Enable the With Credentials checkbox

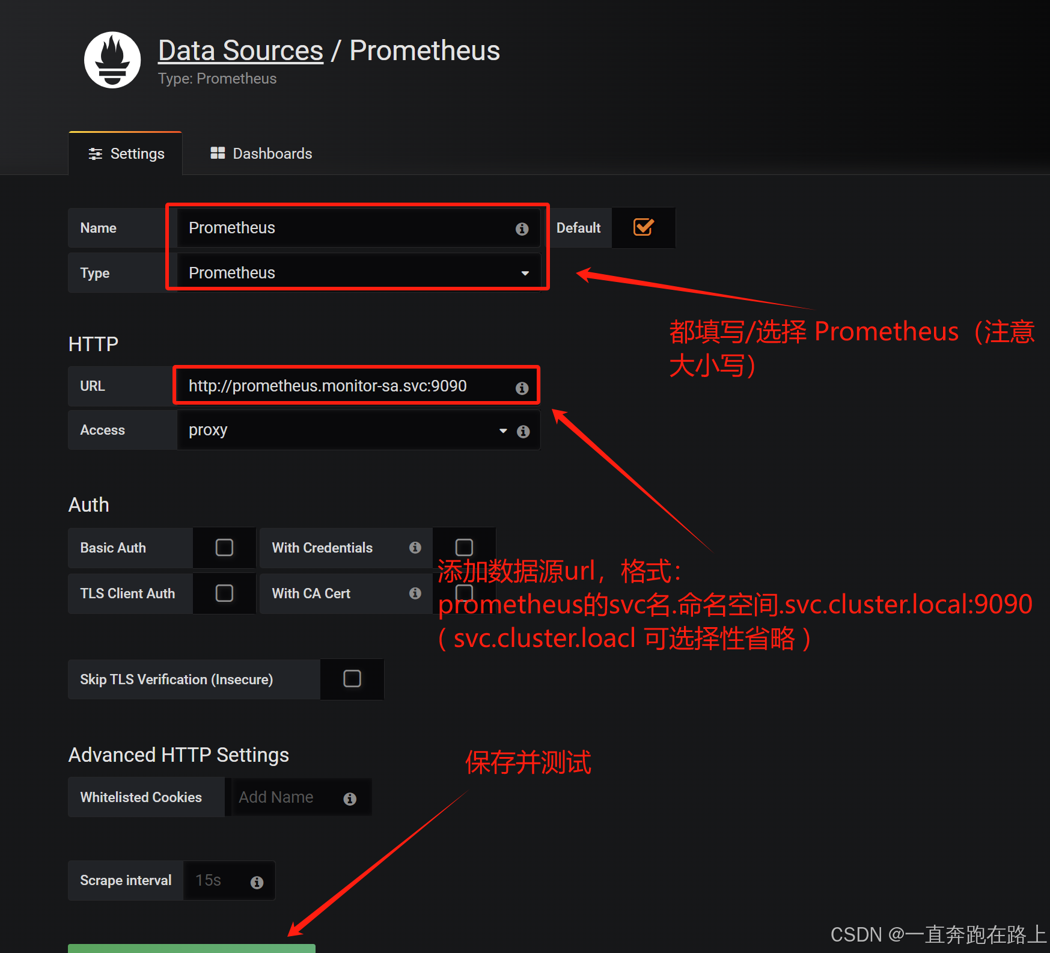[464, 548]
